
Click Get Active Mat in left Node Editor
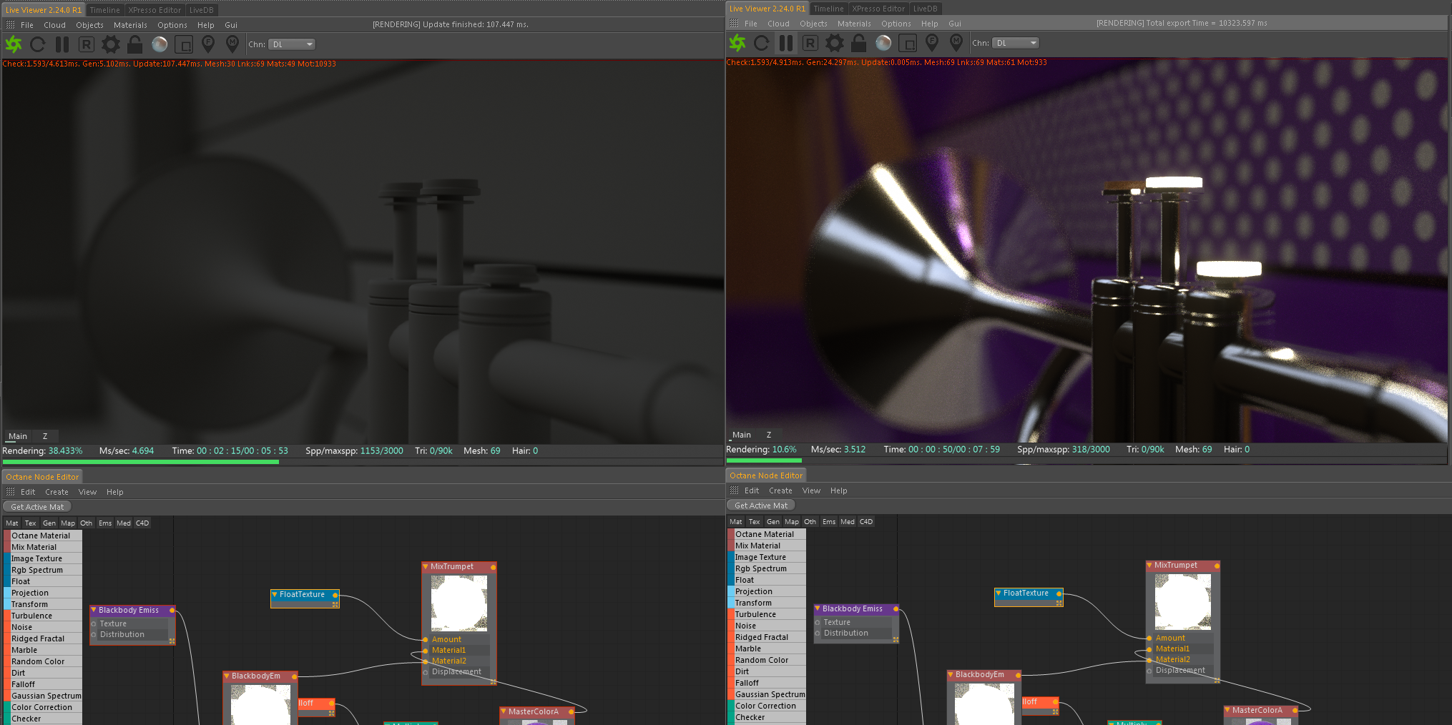(37, 507)
